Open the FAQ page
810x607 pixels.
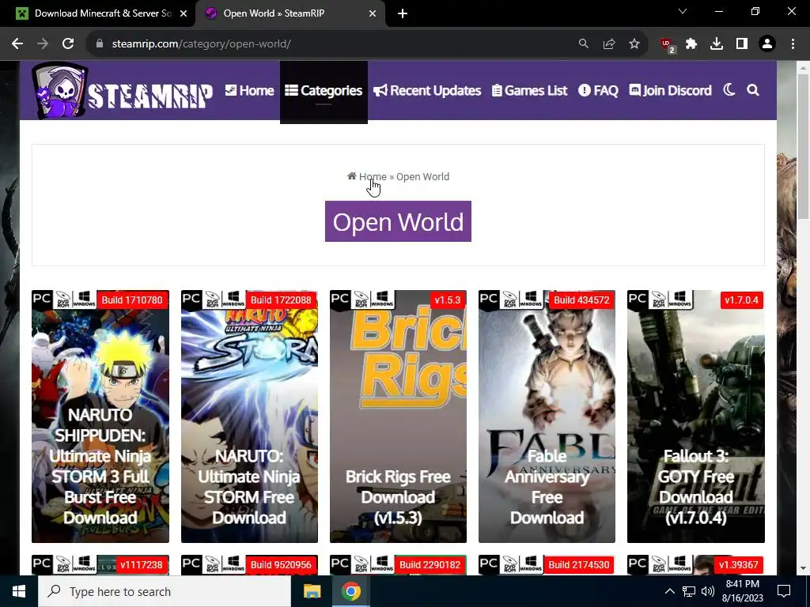point(598,90)
